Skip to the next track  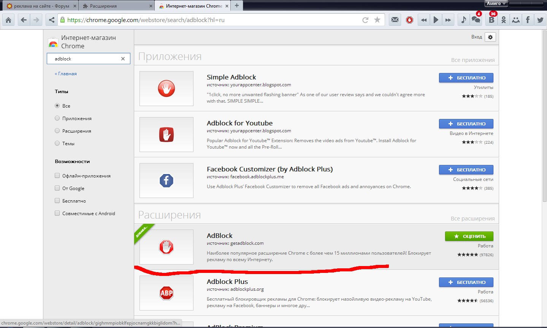point(448,20)
